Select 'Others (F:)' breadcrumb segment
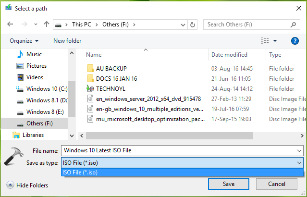307x197 pixels. [115, 25]
